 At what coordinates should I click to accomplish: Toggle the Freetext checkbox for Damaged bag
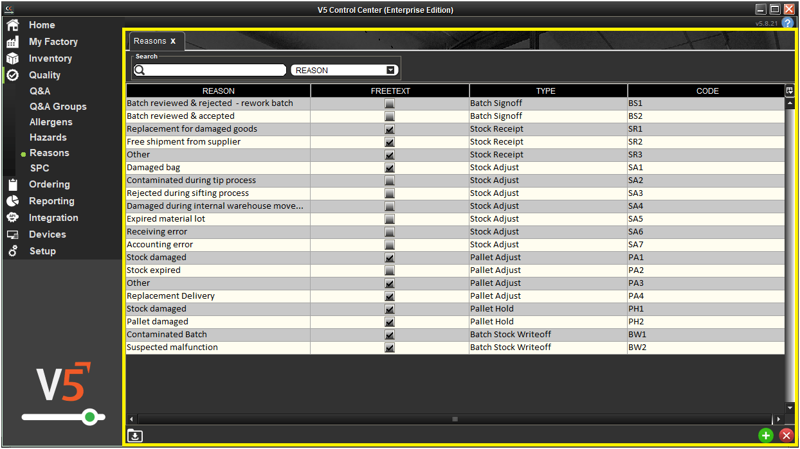point(389,168)
